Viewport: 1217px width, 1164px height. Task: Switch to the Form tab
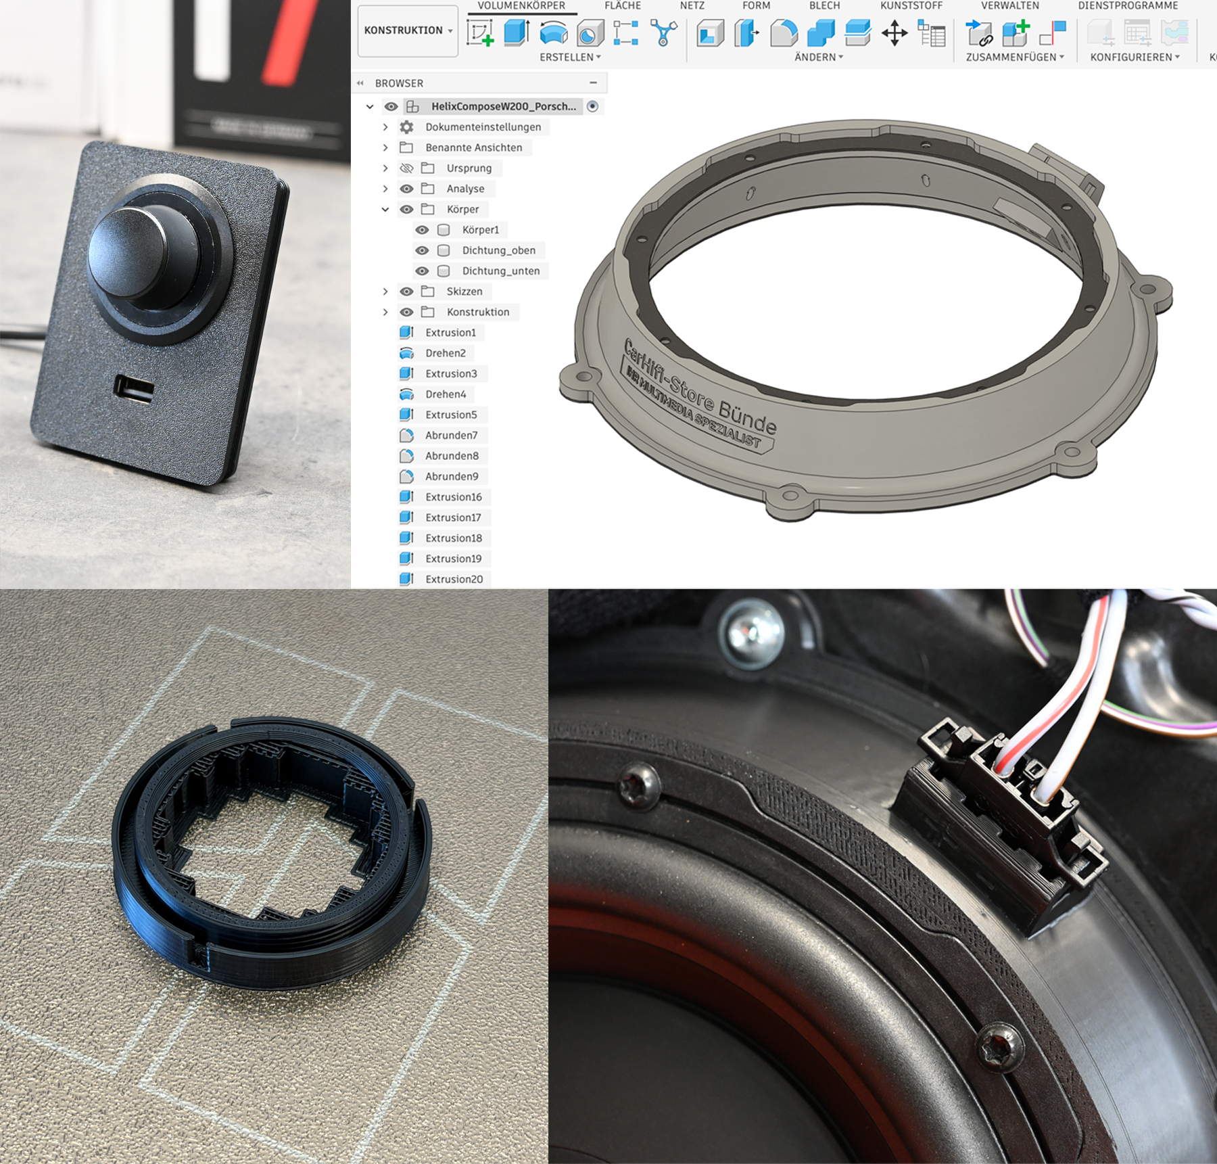757,6
